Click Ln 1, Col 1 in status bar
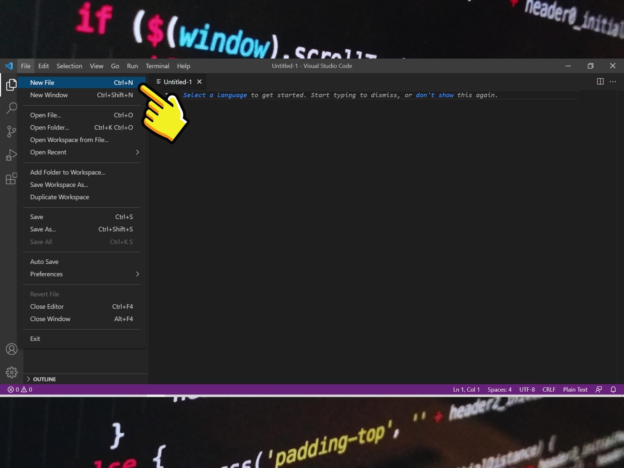 466,389
